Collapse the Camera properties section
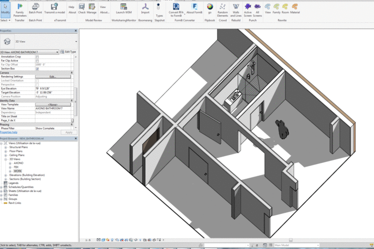 71,73
